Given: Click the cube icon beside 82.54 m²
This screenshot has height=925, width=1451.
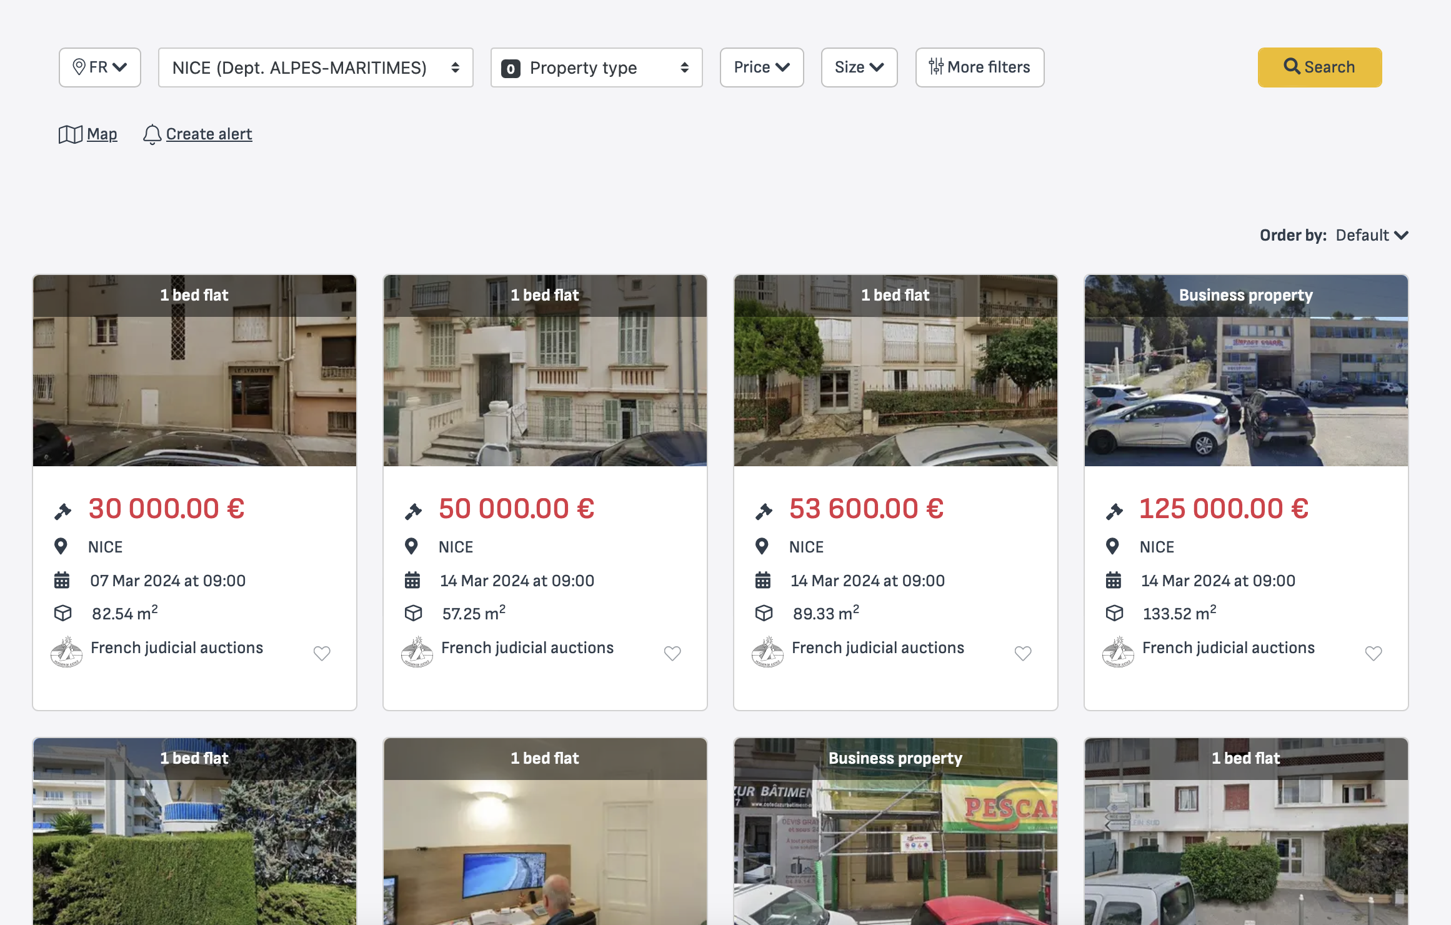Looking at the screenshot, I should [62, 613].
